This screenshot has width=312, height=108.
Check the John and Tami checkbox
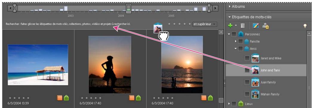[x=247, y=70]
